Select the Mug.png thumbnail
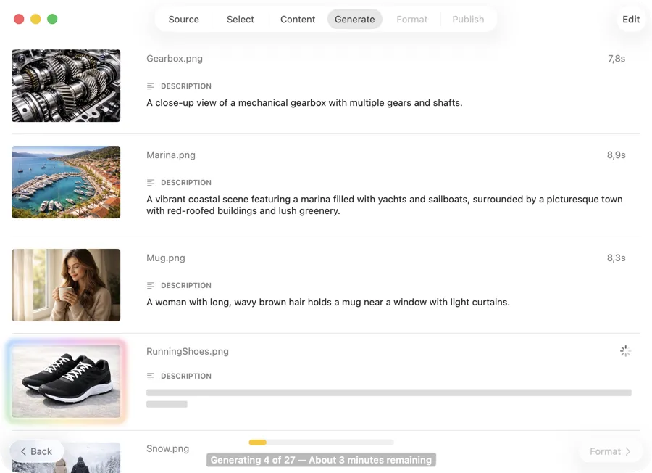The image size is (652, 473). coord(65,285)
